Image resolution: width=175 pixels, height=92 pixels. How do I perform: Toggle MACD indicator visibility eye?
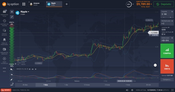coord(32,69)
